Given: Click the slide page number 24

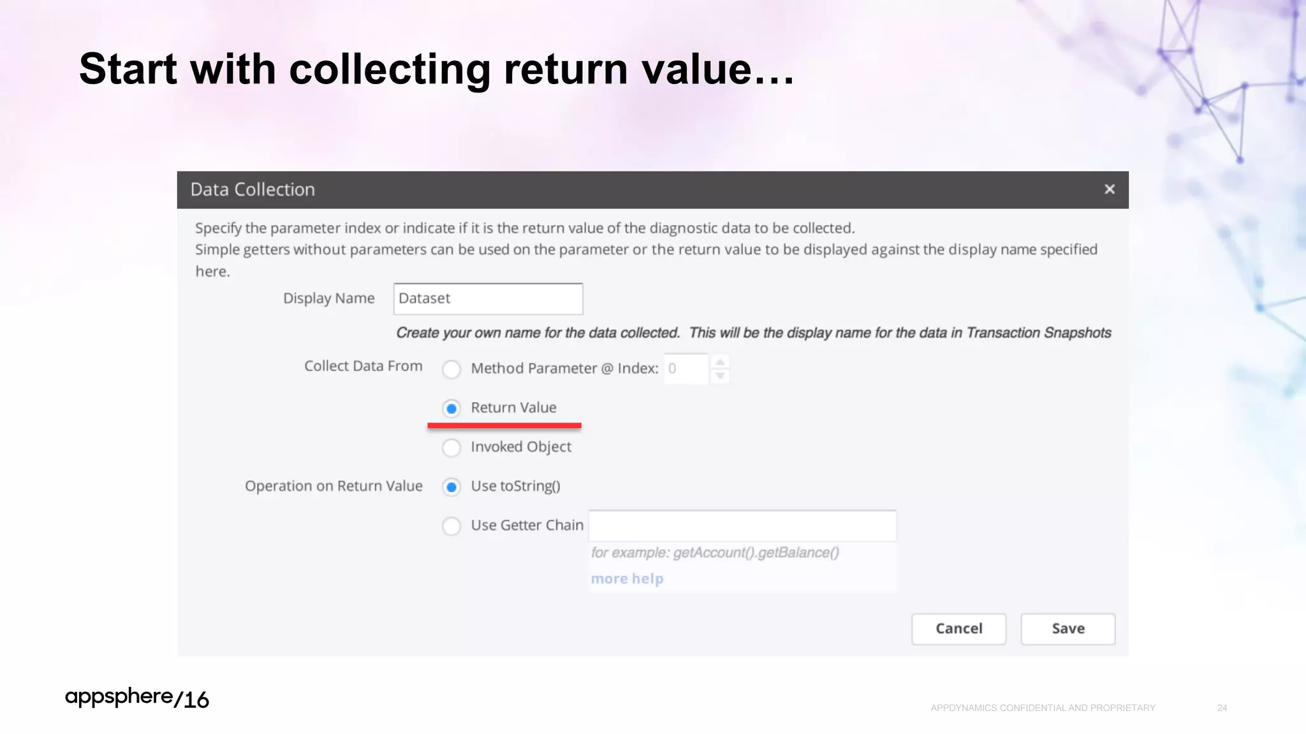Looking at the screenshot, I should tap(1222, 708).
